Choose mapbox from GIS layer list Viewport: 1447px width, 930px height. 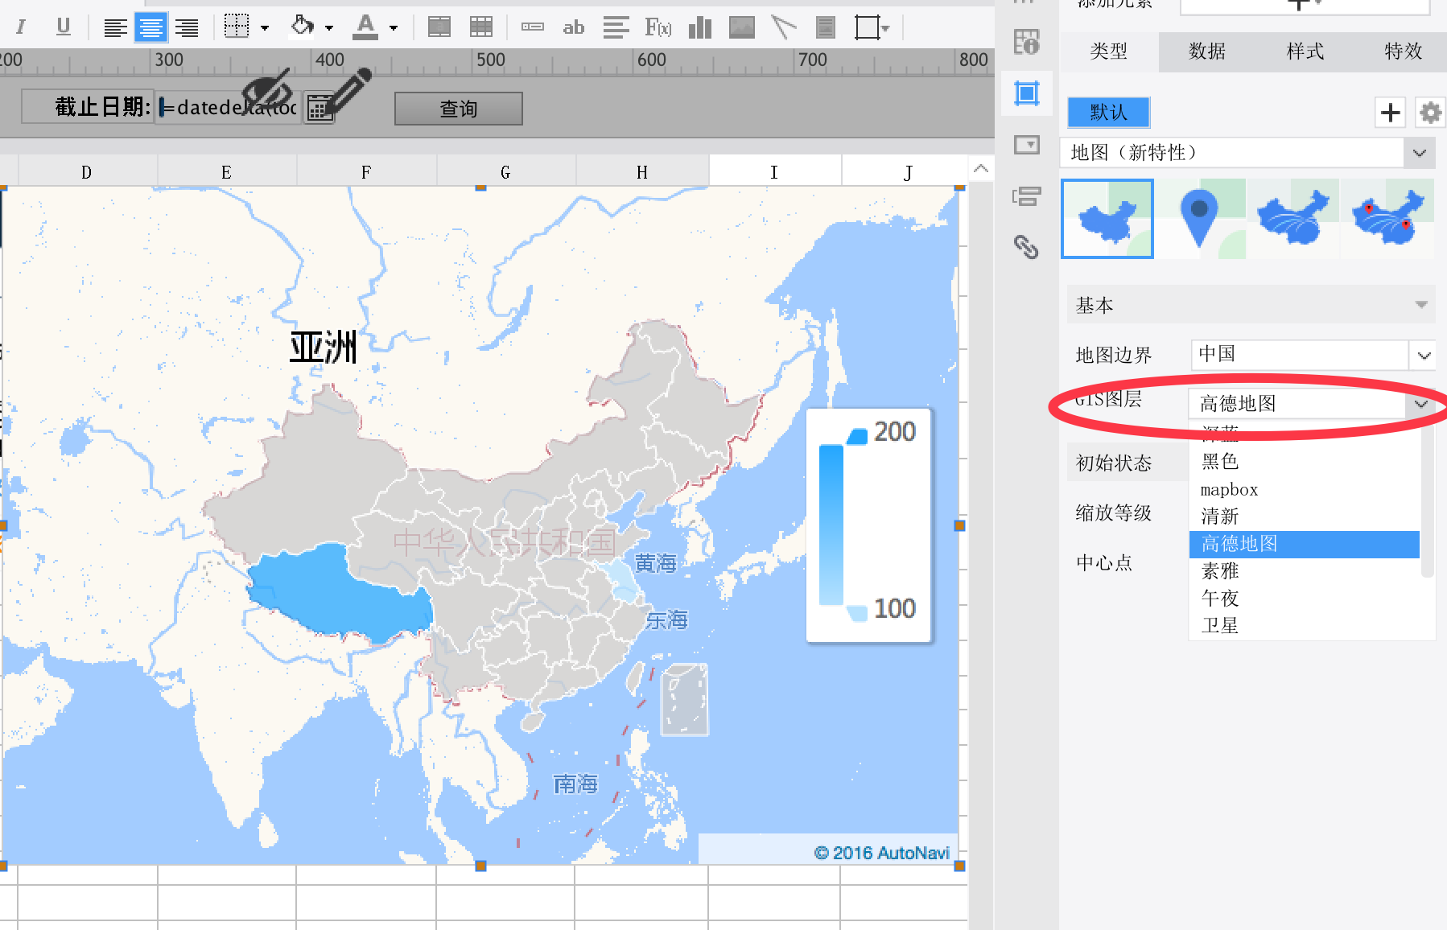(1305, 489)
